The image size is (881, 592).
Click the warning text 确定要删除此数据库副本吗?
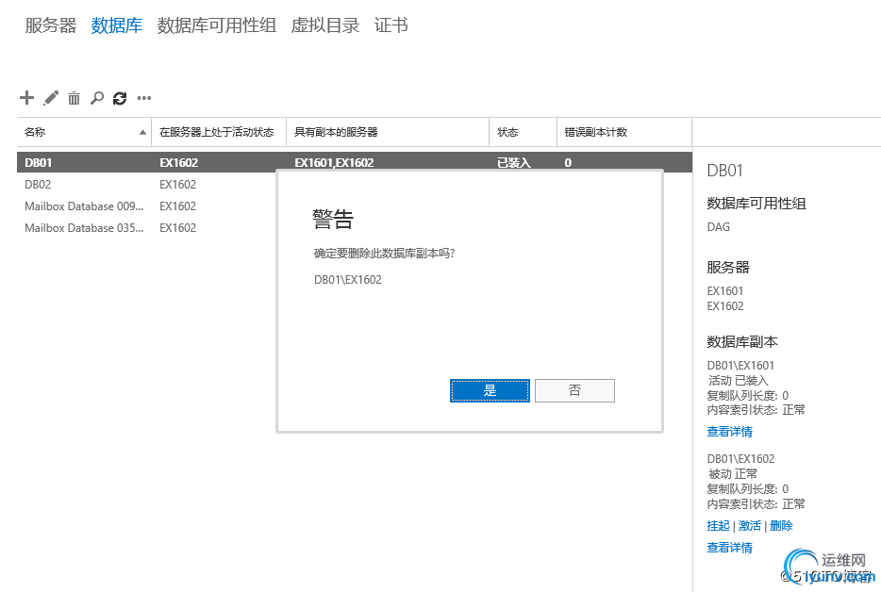click(384, 254)
